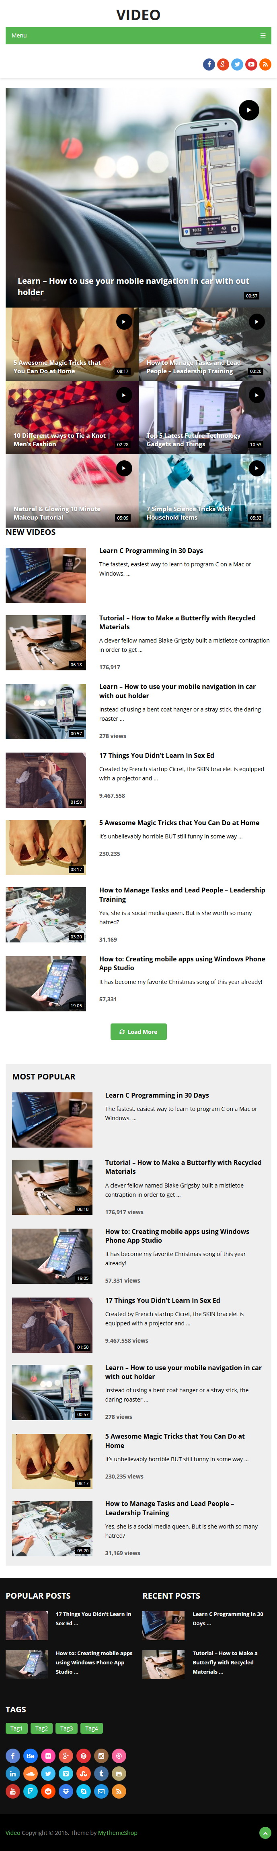Screen dimensions: 277x1851
Task: Open the Behance icon in the footer
Action: click(30, 1755)
